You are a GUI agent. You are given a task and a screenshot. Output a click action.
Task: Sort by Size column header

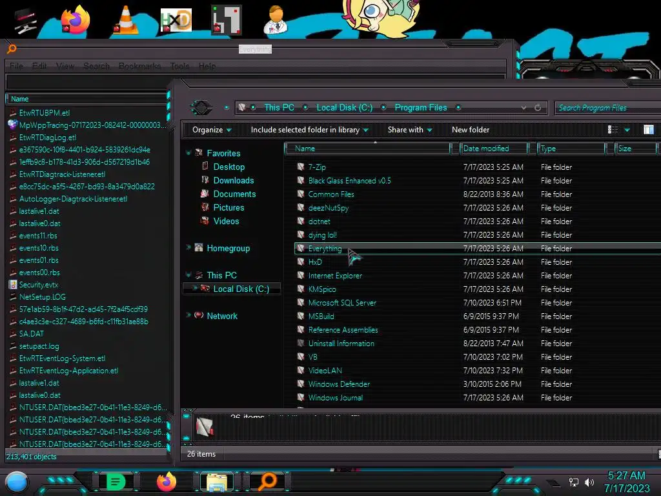636,149
